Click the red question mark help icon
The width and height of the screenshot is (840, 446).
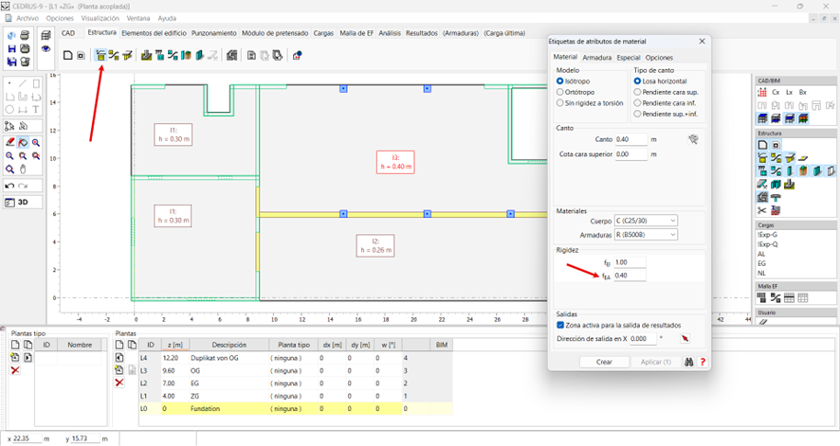[703, 362]
